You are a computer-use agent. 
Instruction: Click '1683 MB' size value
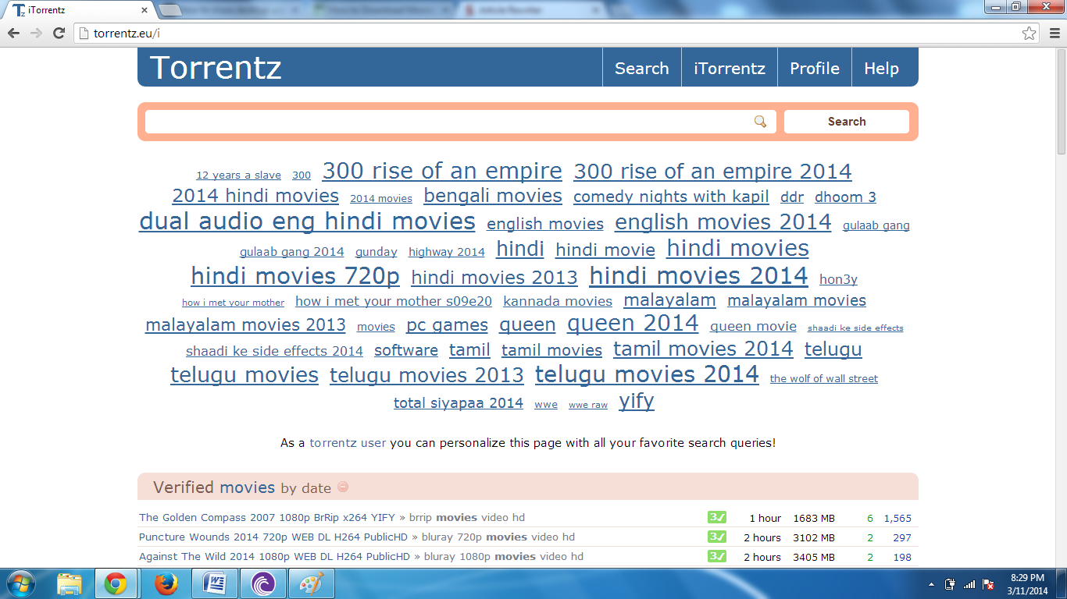(x=814, y=518)
